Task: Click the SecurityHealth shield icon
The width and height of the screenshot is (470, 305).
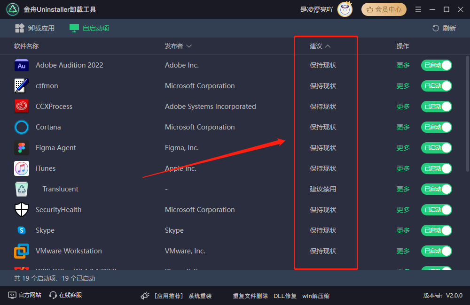Action: (x=22, y=210)
